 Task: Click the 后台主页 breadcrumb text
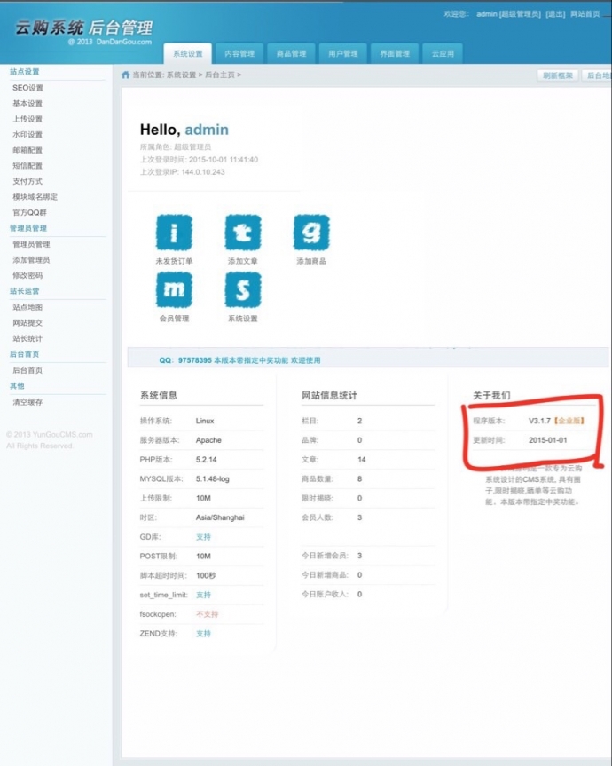(x=220, y=75)
